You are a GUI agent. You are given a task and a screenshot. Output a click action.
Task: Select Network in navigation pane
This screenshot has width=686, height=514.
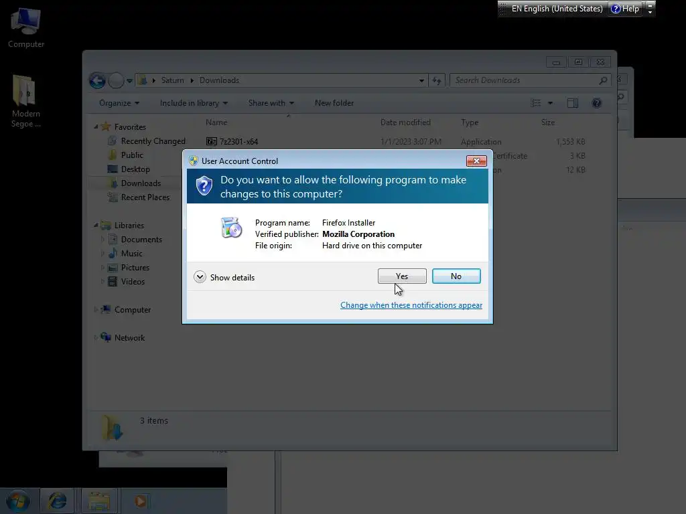coord(129,338)
